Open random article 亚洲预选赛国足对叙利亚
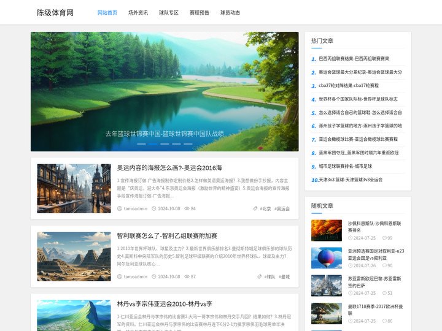Viewport: 442px width, 331px height. [x=376, y=254]
